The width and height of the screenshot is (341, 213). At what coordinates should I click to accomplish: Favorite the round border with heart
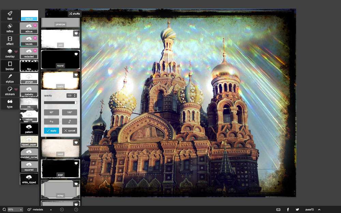click(76, 54)
